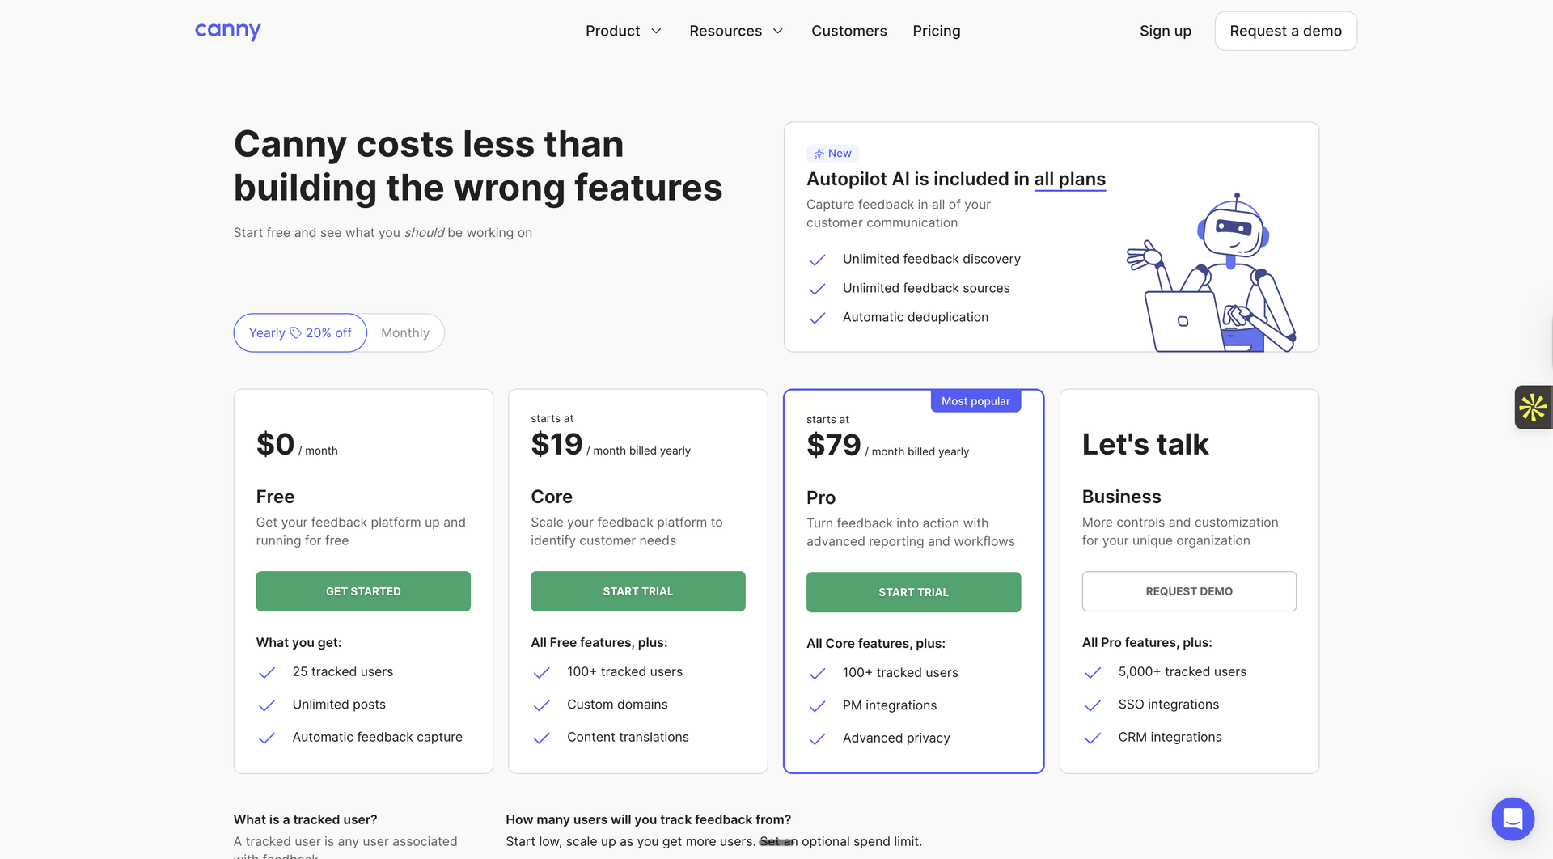
Task: Click the chevron arrow next to Product
Action: tap(655, 31)
